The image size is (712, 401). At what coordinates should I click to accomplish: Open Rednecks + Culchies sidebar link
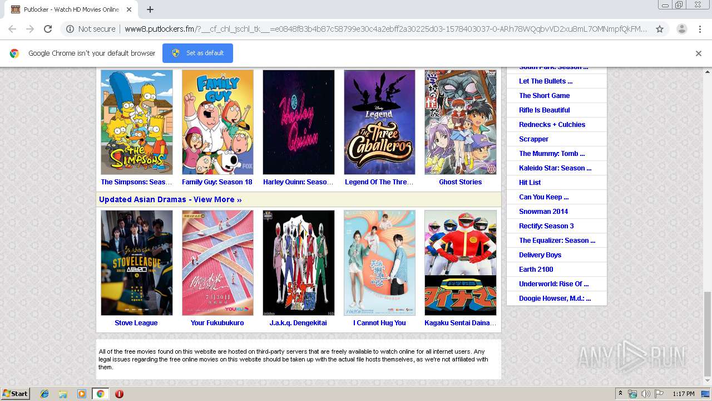(552, 125)
